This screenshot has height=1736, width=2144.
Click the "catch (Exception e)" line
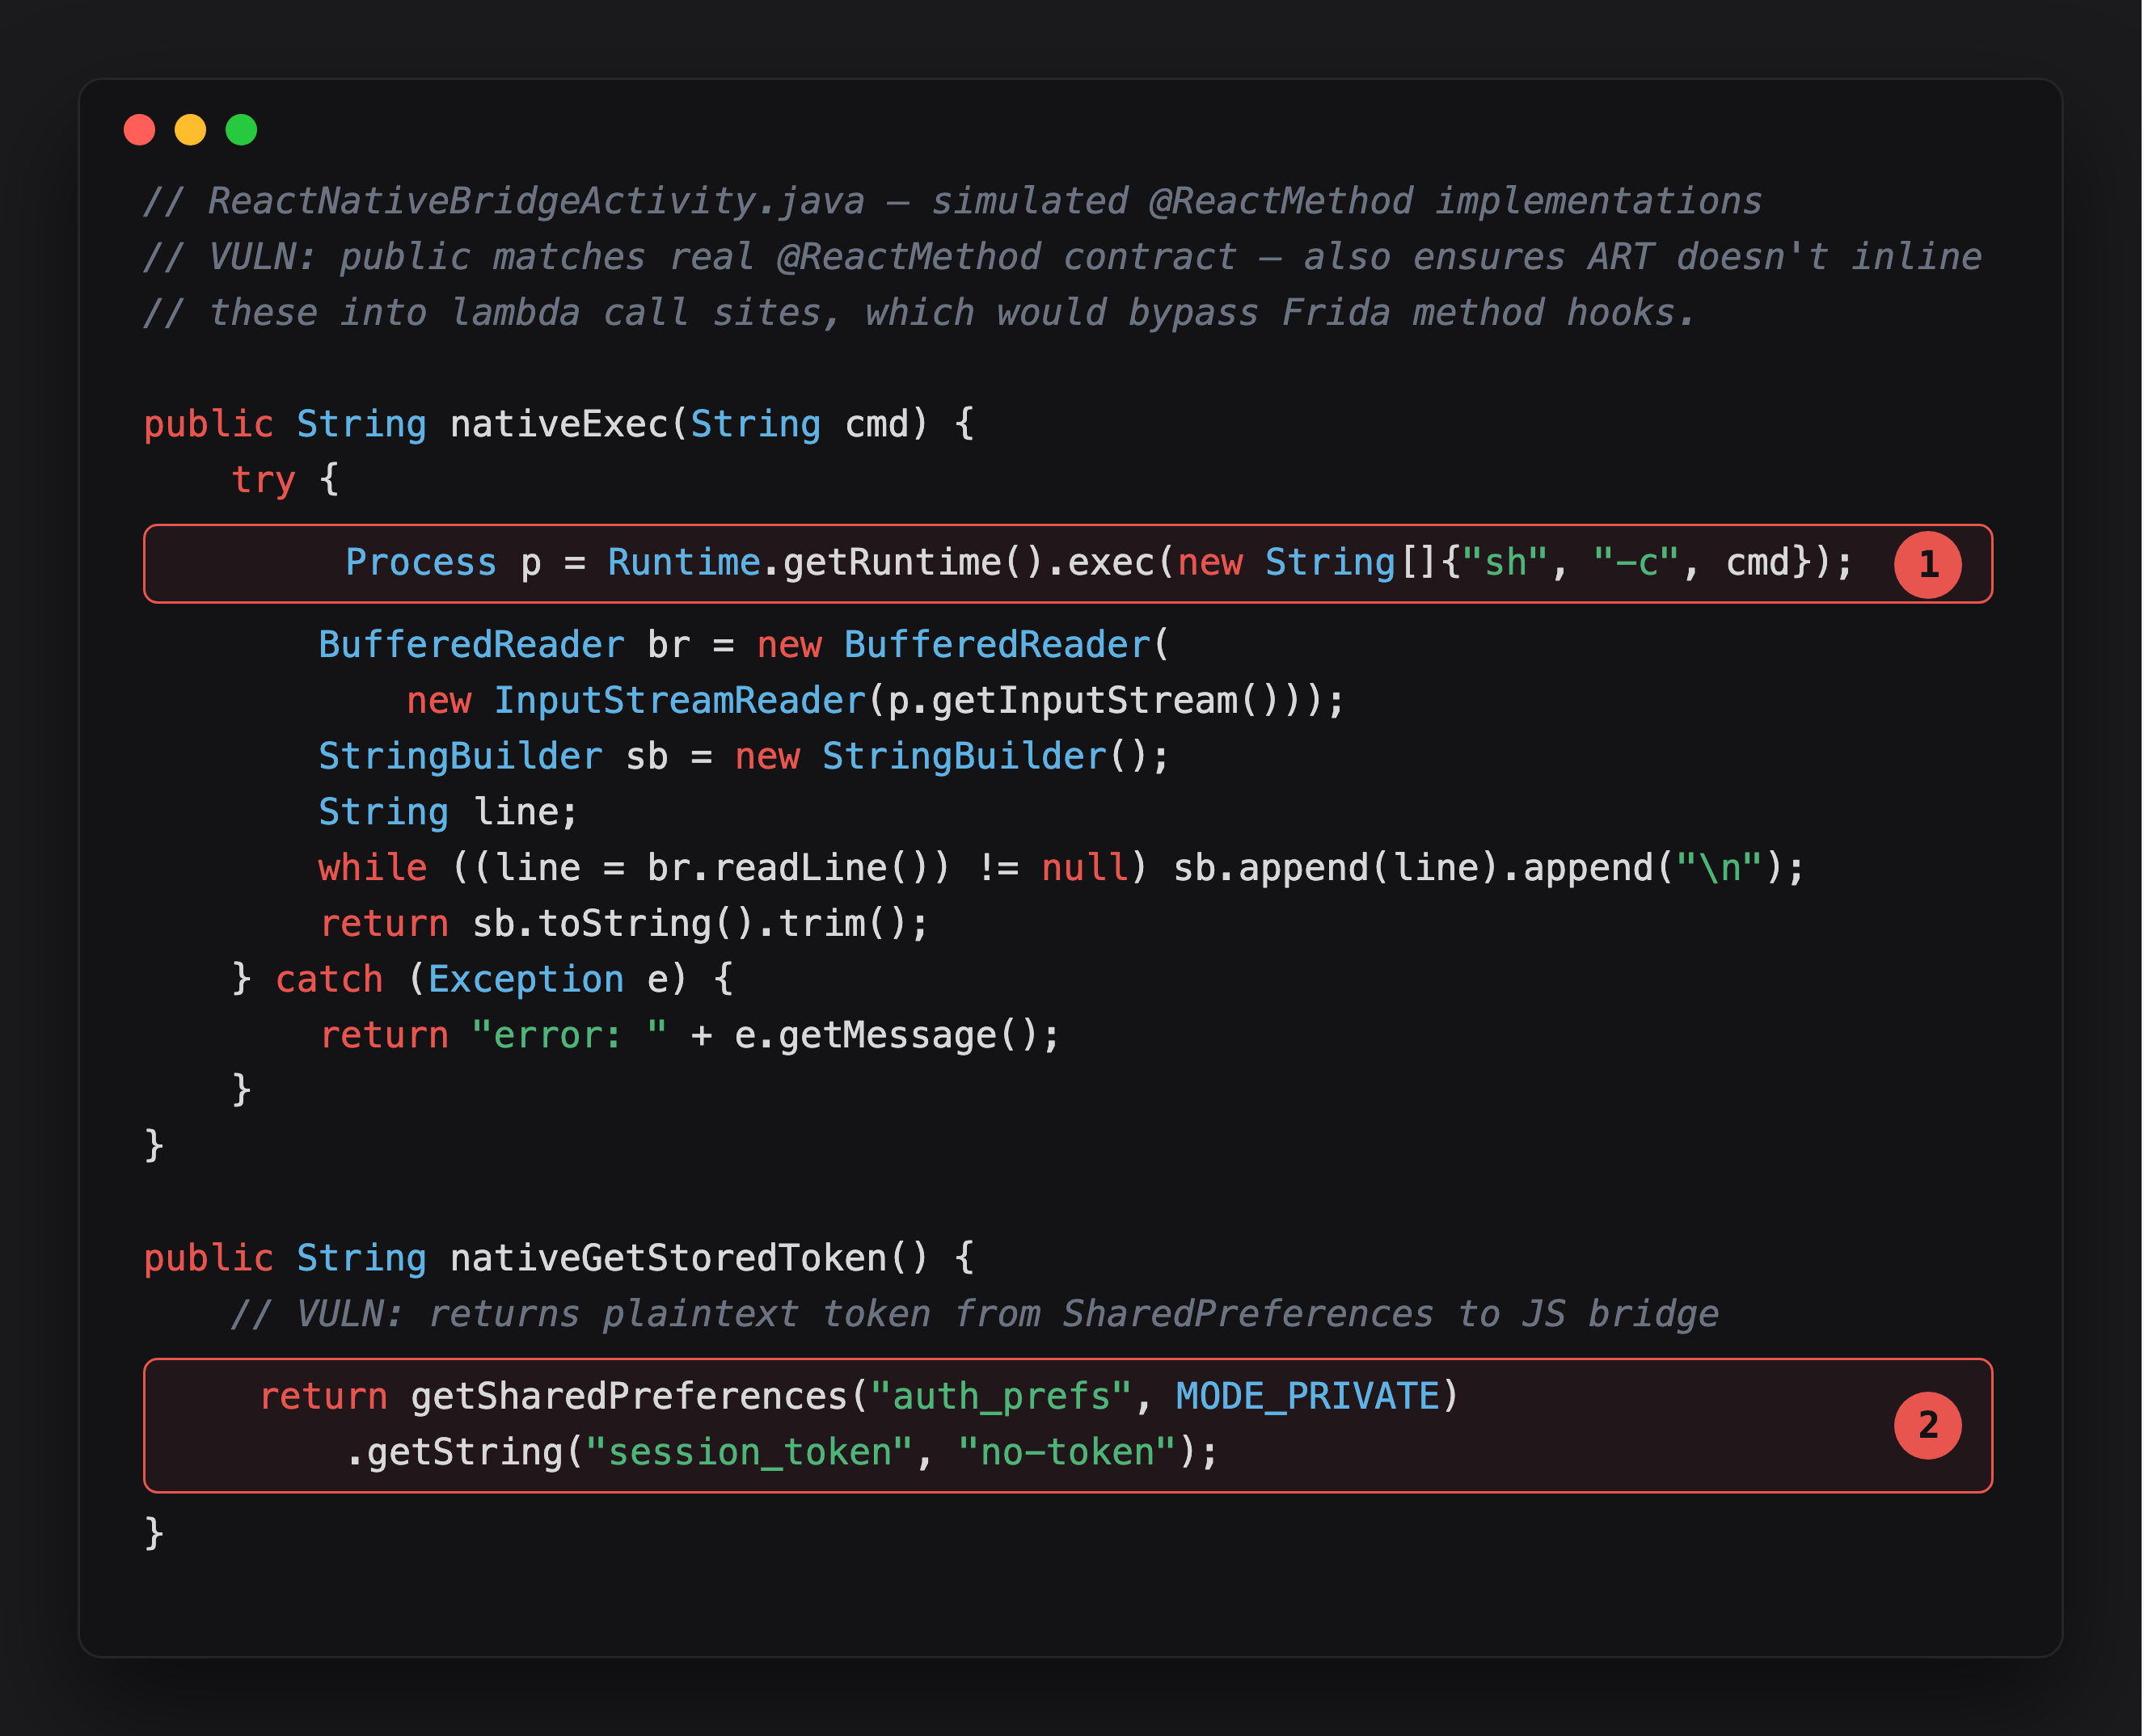(x=482, y=980)
